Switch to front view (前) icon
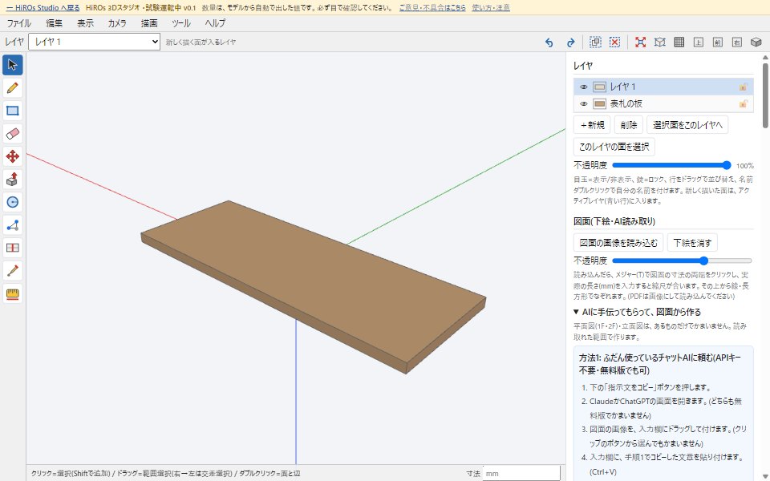The width and height of the screenshot is (770, 481). point(717,42)
